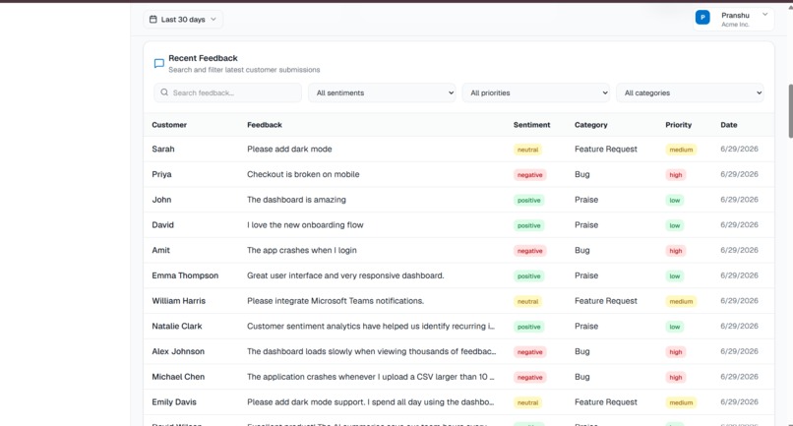Click feedback 'Great user interface and very responsive dashboard'
The image size is (793, 426).
(345, 275)
